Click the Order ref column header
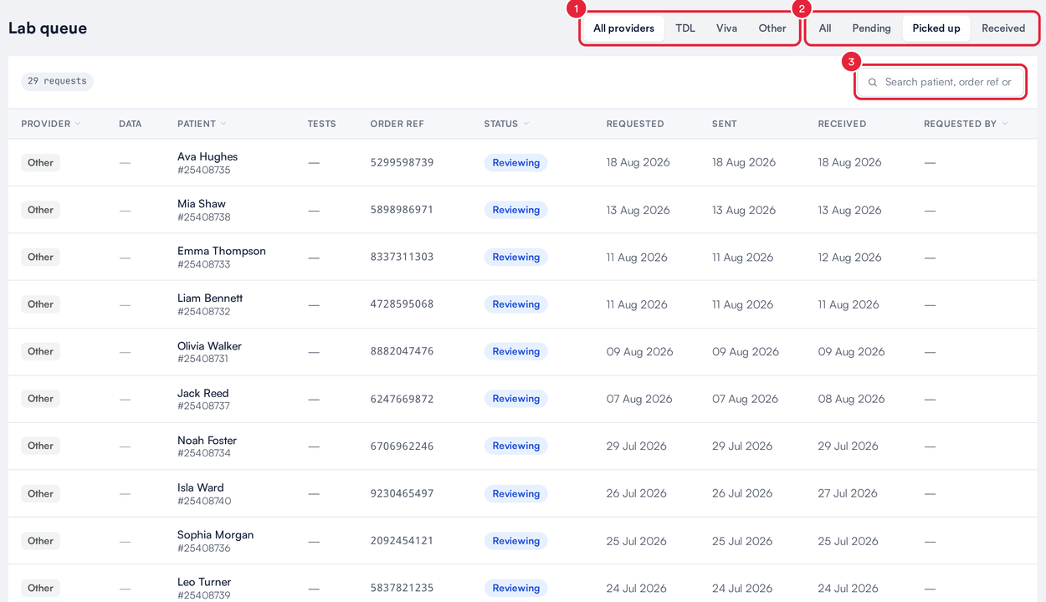Viewport: 1046px width, 602px height. [397, 124]
